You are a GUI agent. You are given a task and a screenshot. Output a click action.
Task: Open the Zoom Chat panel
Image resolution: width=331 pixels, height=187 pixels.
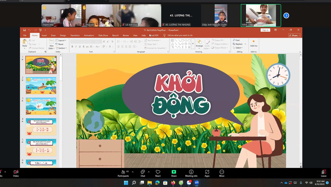[x=142, y=172]
